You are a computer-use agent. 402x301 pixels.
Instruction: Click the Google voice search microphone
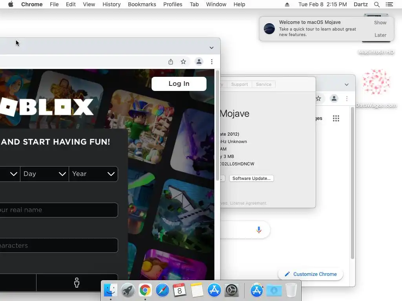[x=259, y=230]
